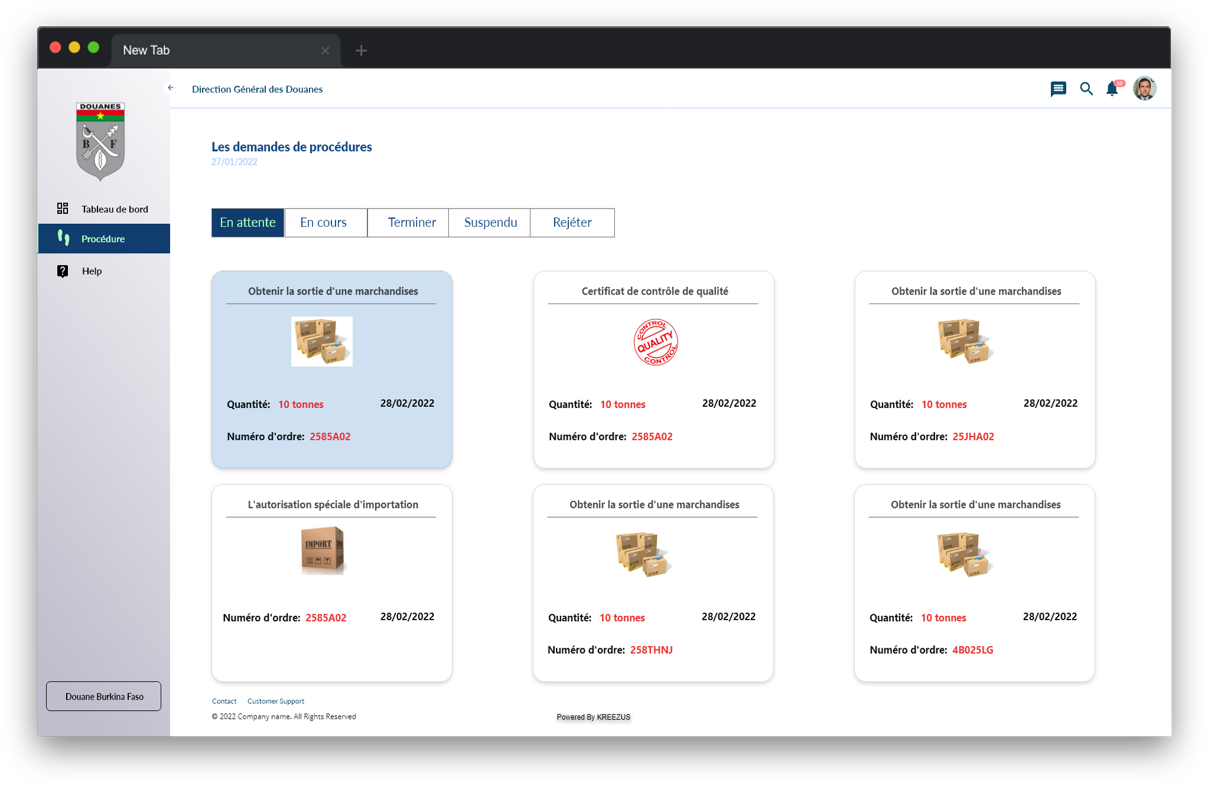The width and height of the screenshot is (1208, 786).
Task: Click the Help question mark icon
Action: tap(63, 271)
